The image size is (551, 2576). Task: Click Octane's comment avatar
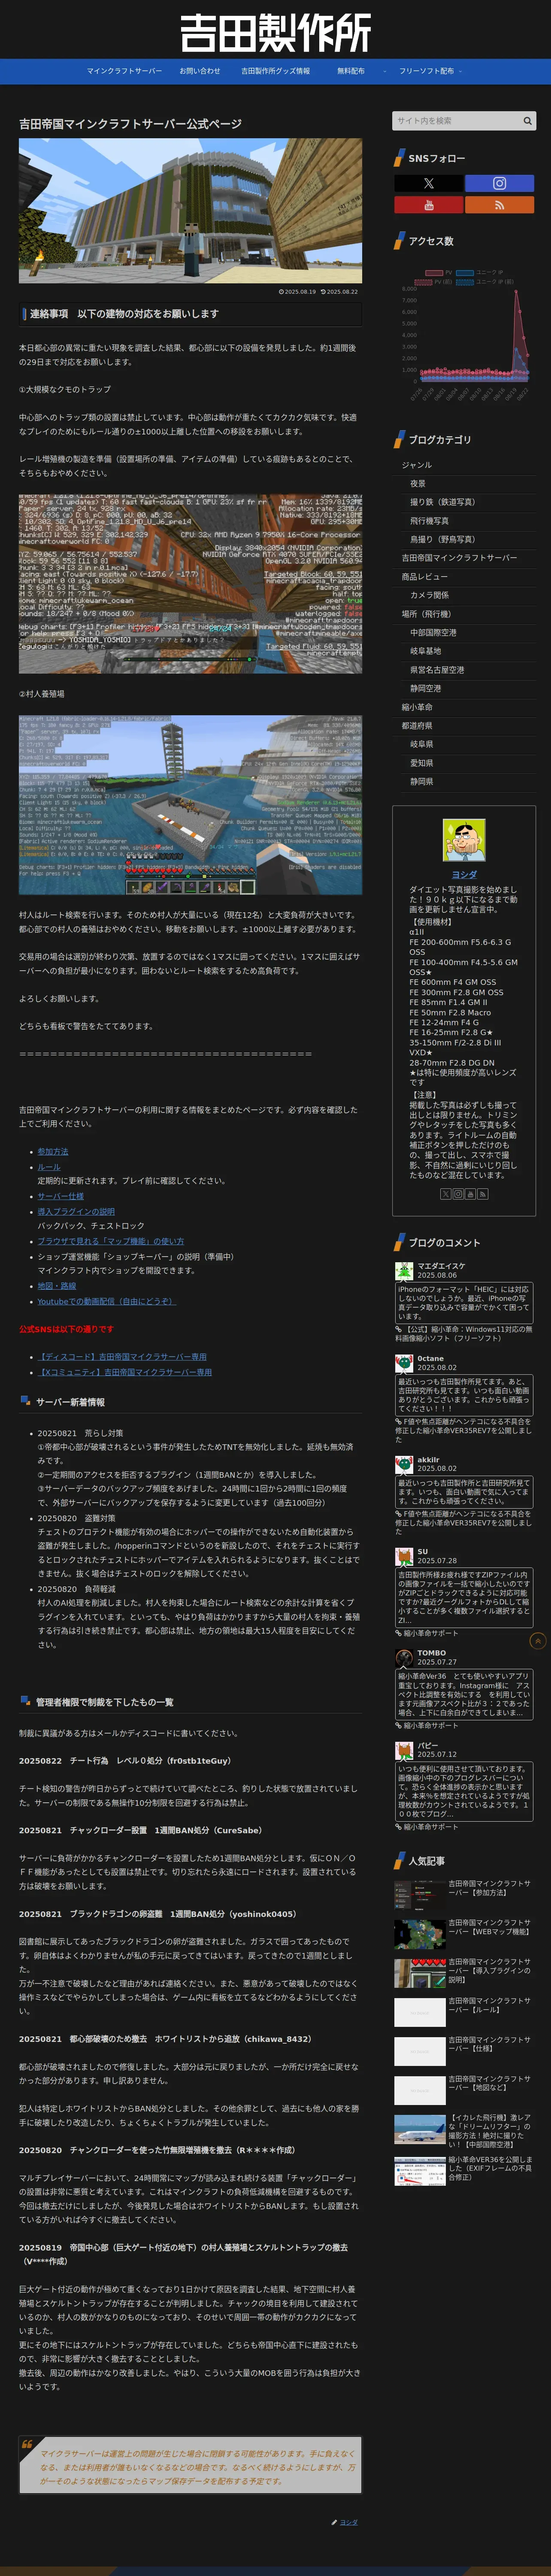(x=404, y=1363)
